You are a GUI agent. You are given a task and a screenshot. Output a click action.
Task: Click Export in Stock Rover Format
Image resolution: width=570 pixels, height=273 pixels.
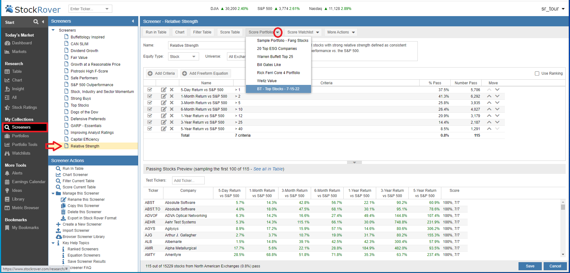92,218
